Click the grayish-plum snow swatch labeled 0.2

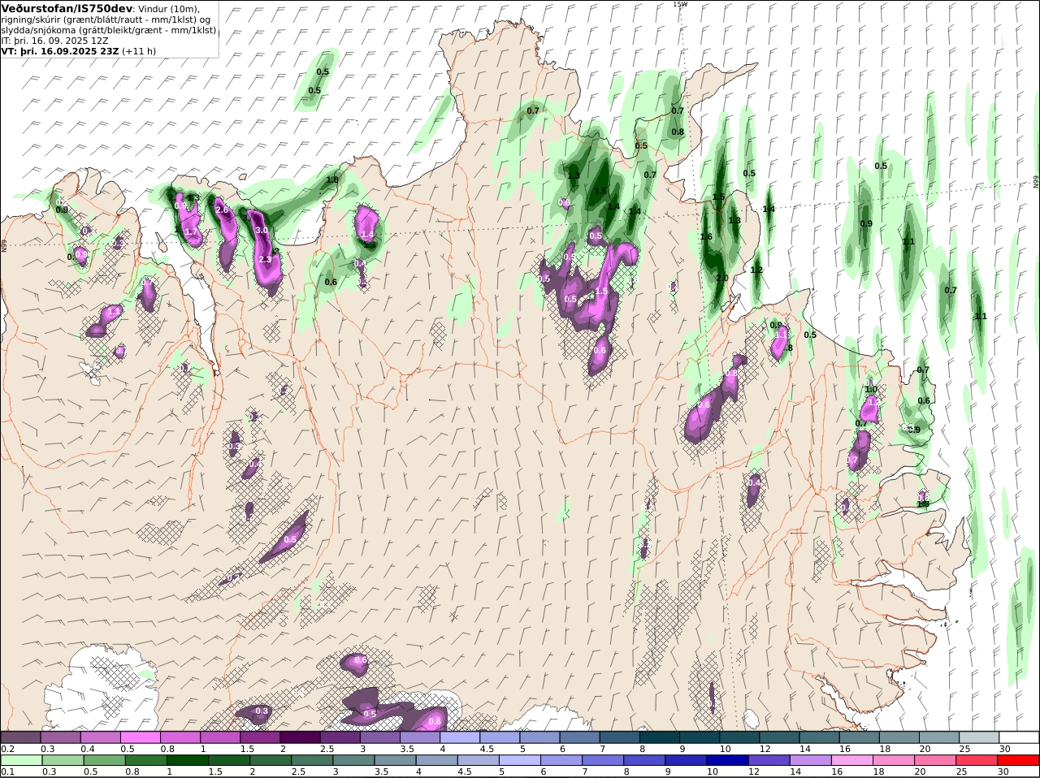pos(20,737)
